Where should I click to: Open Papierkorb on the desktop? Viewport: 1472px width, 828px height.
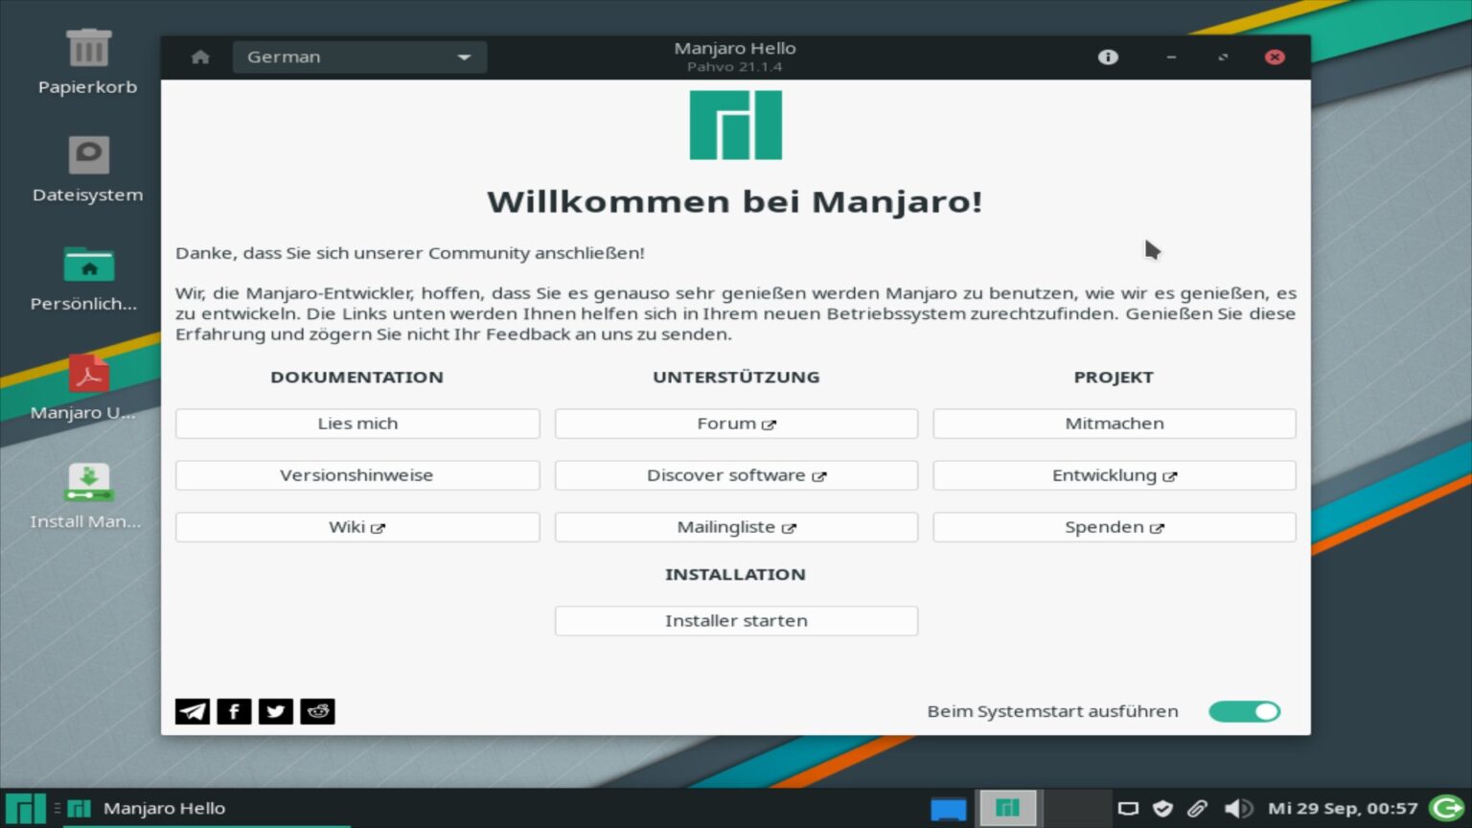click(87, 57)
